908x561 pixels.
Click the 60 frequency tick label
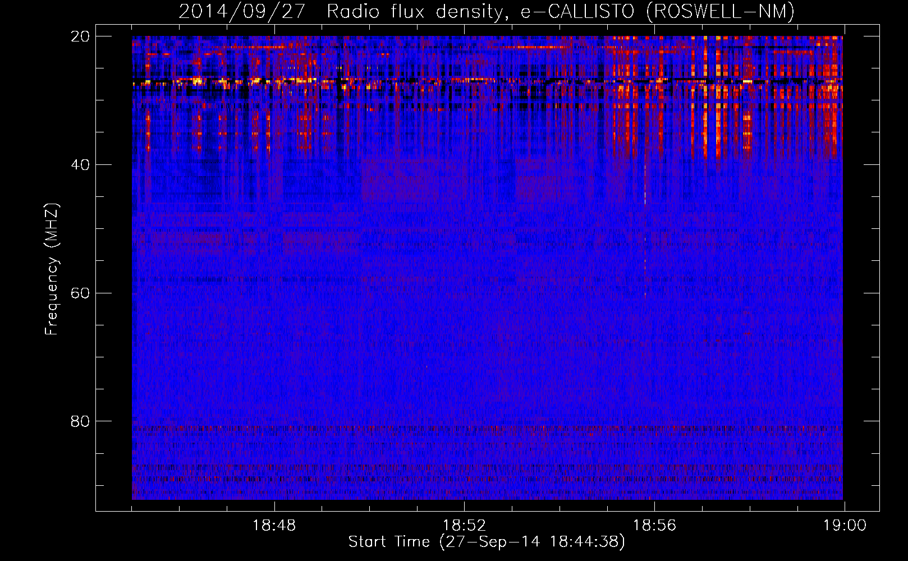point(80,293)
